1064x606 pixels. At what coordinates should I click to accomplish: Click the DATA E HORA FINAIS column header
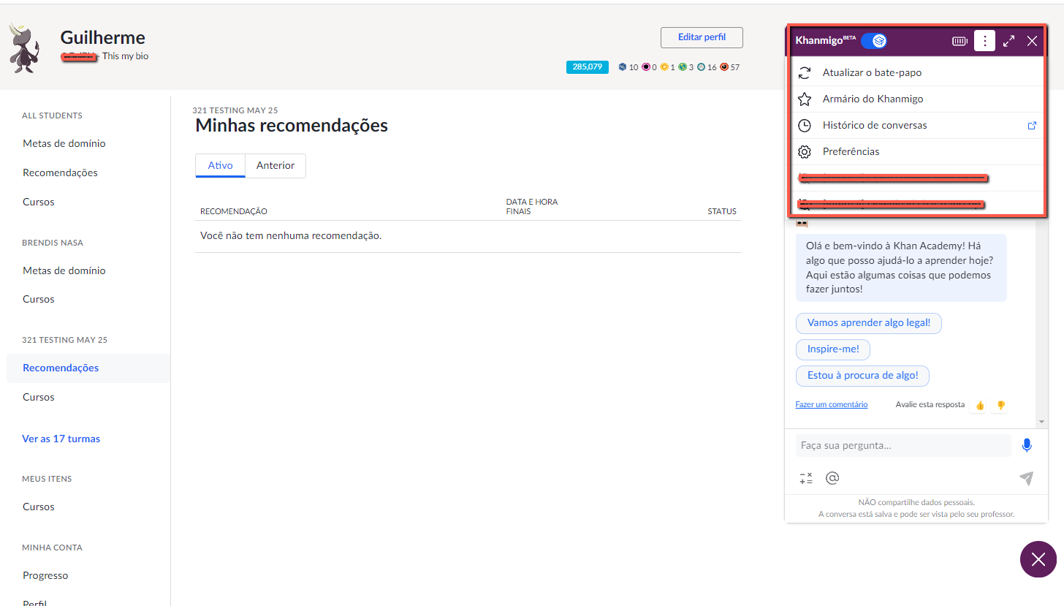pyautogui.click(x=532, y=206)
